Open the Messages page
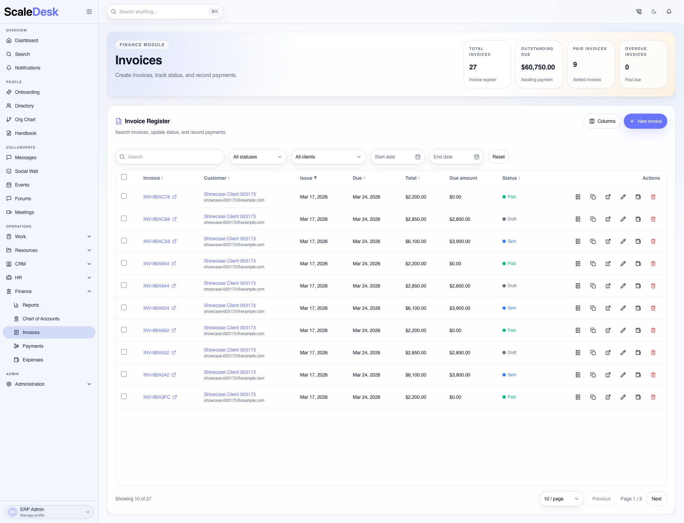Image resolution: width=684 pixels, height=523 pixels. coord(49,157)
